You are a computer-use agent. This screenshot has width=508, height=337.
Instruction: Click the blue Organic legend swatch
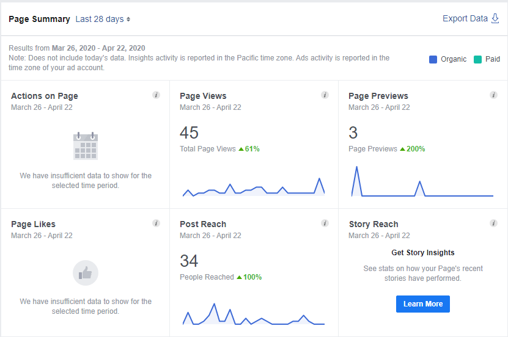pos(433,59)
